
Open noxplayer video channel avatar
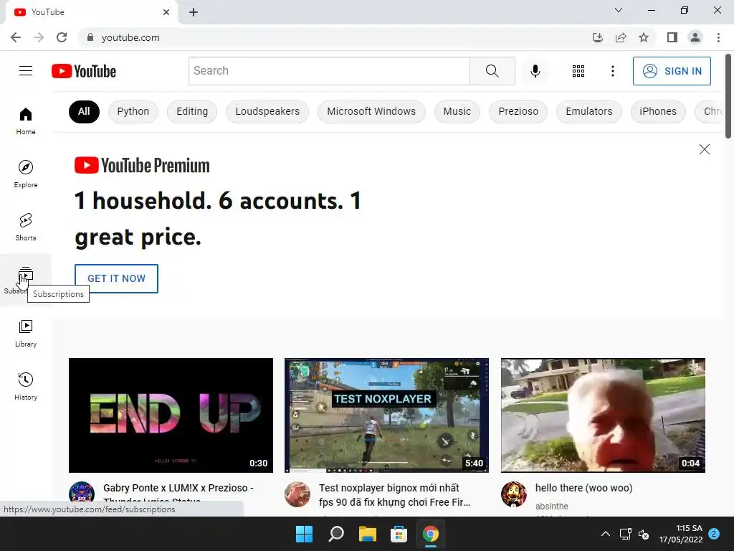(297, 494)
